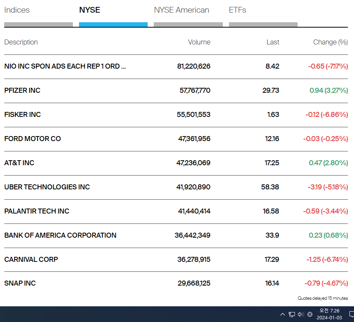The image size is (354, 322).
Task: Open PALANTIR TECH INC stock
Action: click(x=37, y=211)
